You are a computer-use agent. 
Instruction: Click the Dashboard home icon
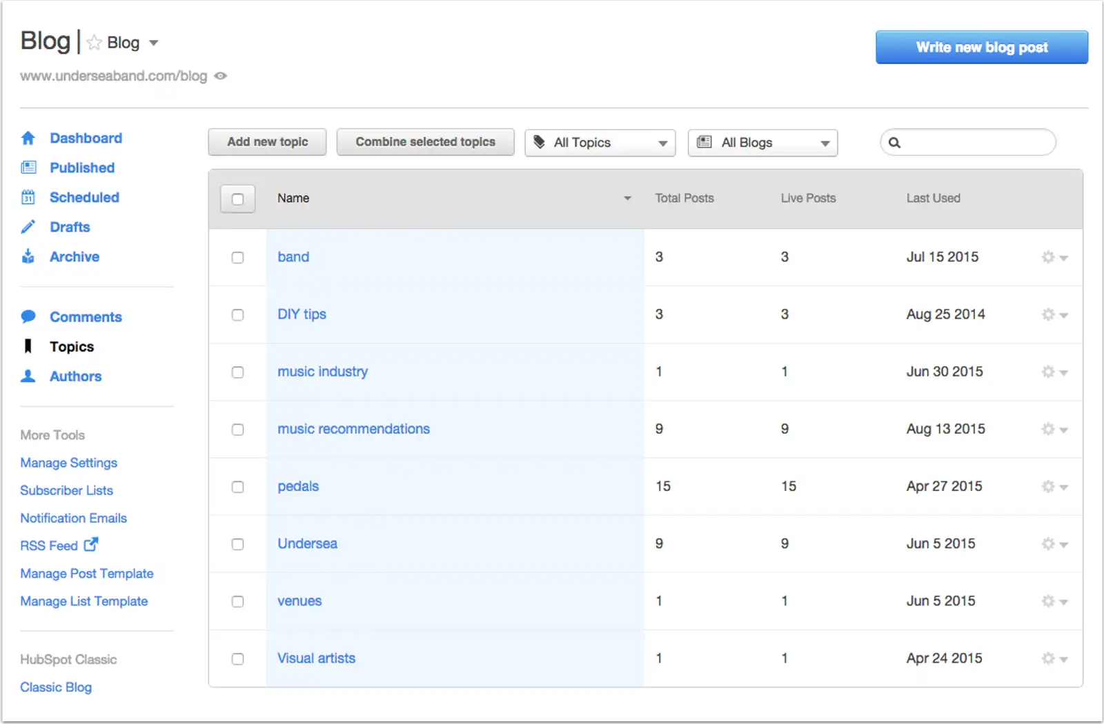click(28, 138)
